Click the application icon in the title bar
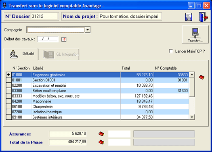 [x=5, y=5]
